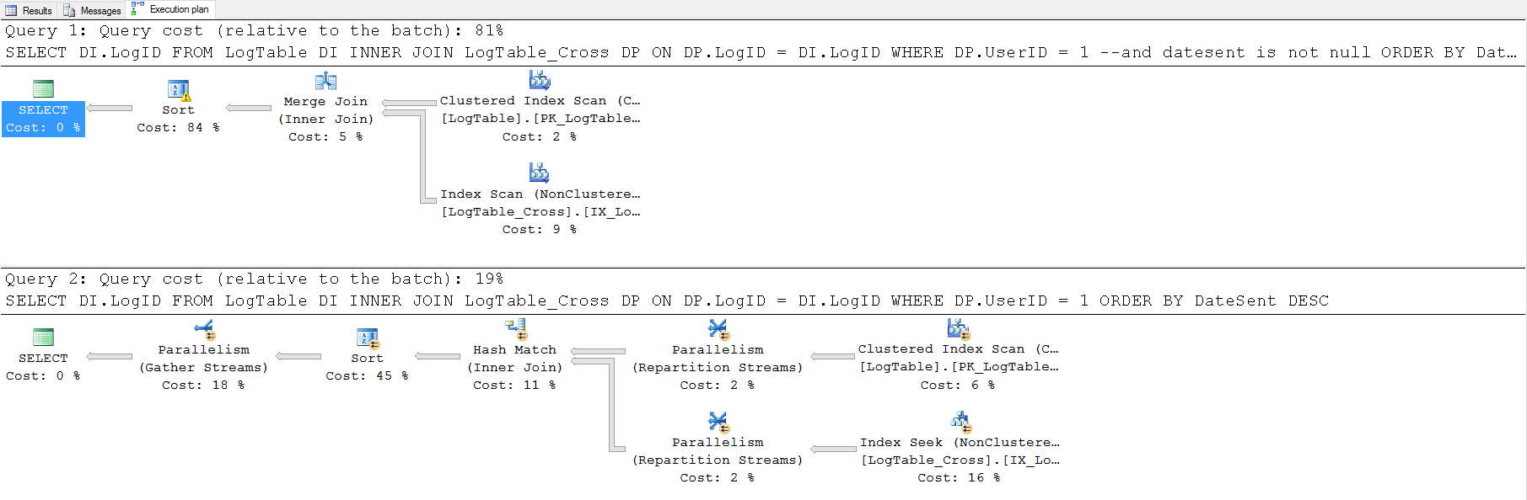Image resolution: width=1527 pixels, height=500 pixels.
Task: Click the Messages tab icon
Action: click(x=69, y=11)
